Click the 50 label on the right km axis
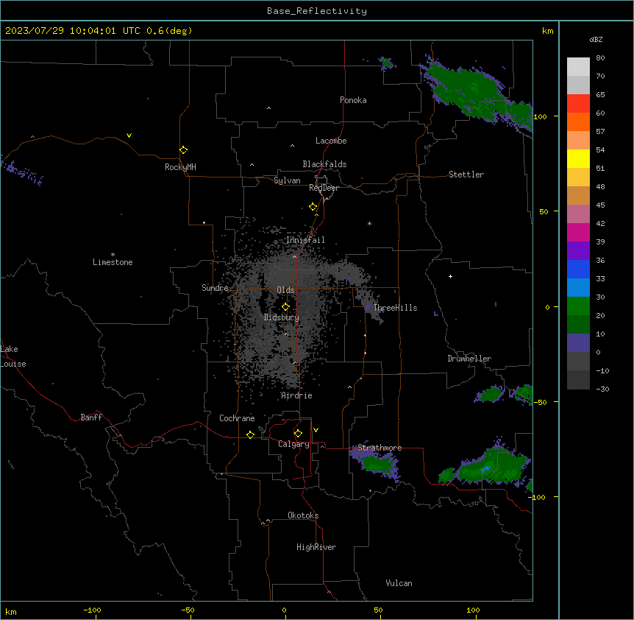This screenshot has width=634, height=620. [x=544, y=211]
